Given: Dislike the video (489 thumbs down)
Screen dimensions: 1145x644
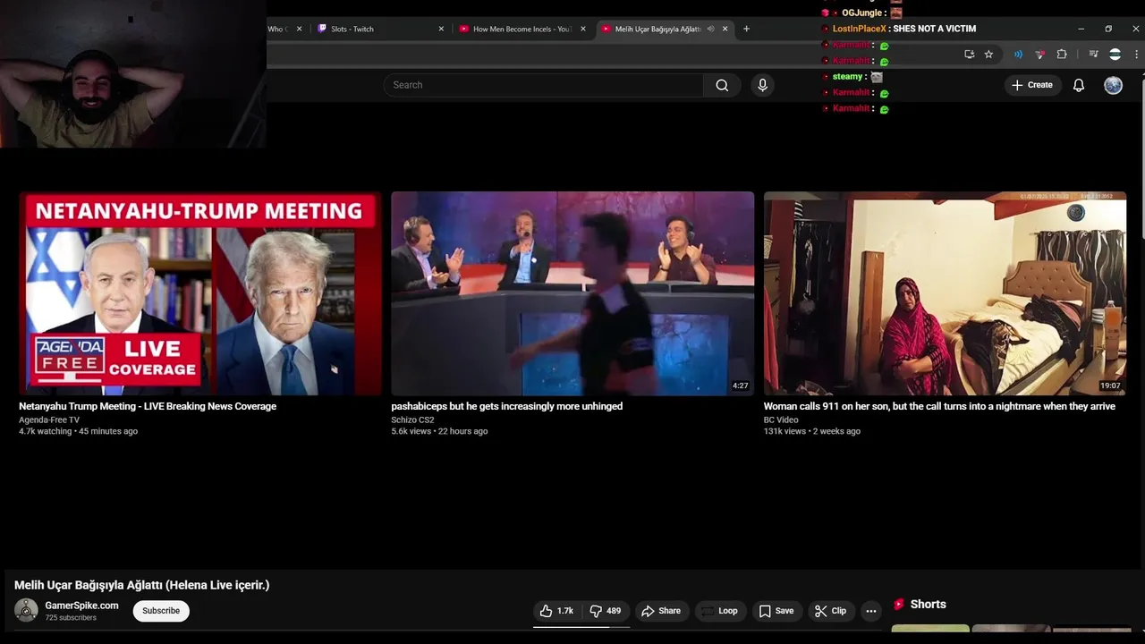Looking at the screenshot, I should click(x=606, y=611).
